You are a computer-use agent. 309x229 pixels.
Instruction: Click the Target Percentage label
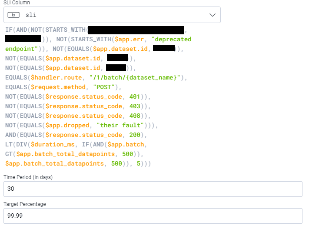pyautogui.click(x=24, y=204)
